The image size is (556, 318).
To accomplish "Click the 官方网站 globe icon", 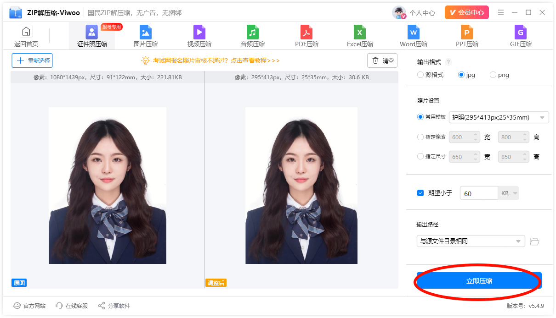I will [17, 306].
